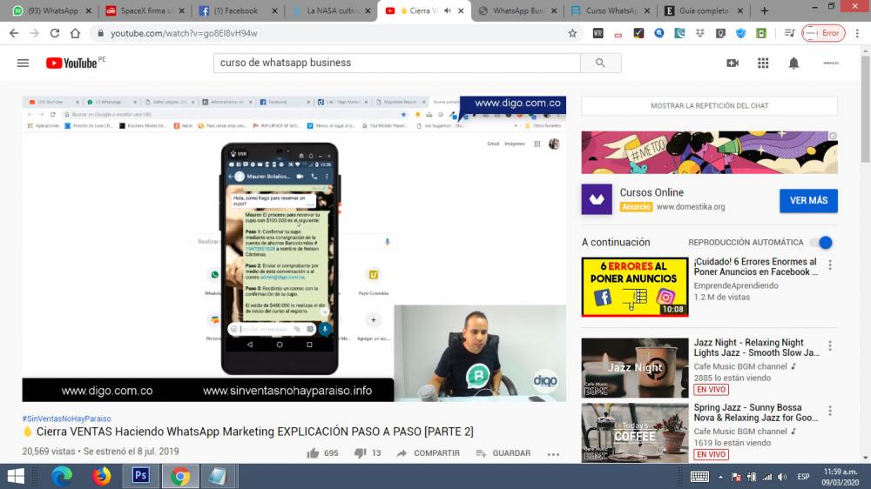Click the #SinVentasNoHayParaiso hashtag link
Viewport: 871px width, 489px height.
click(x=66, y=419)
